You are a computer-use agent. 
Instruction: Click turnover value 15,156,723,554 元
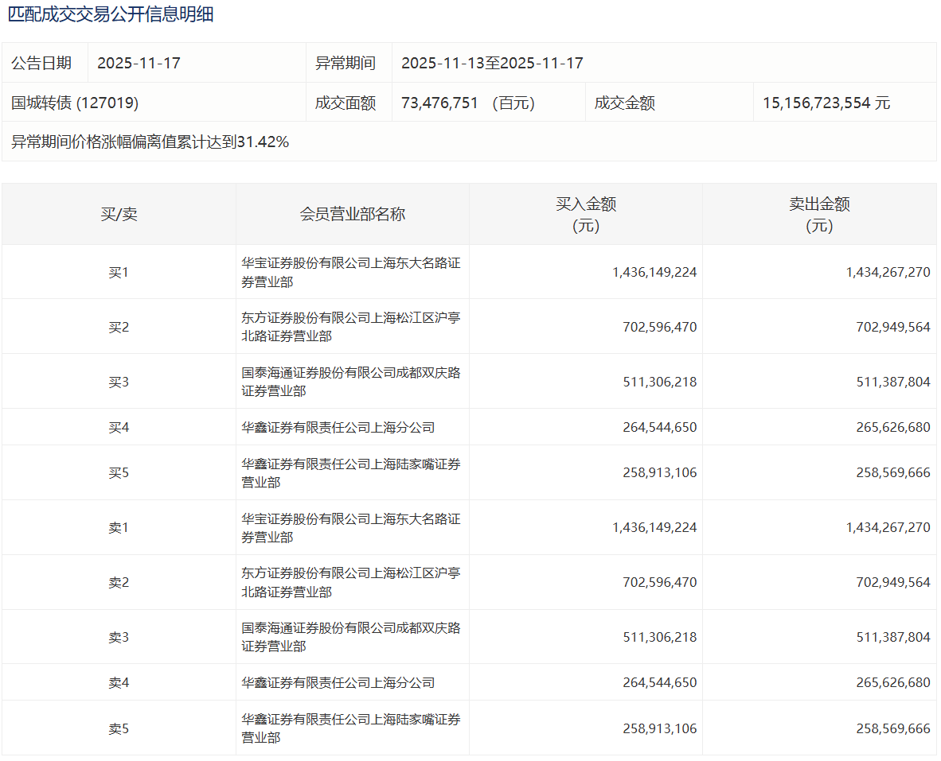(x=826, y=103)
